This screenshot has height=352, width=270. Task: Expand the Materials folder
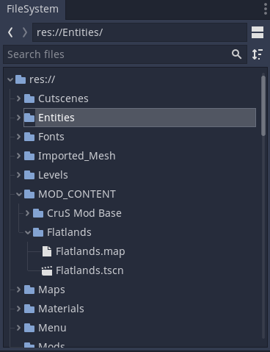18,309
